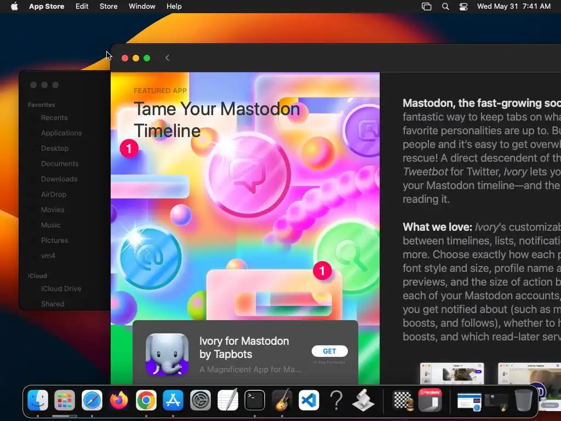The height and width of the screenshot is (421, 561).
Task: Select Desktop in Finder sidebar
Action: click(x=54, y=148)
